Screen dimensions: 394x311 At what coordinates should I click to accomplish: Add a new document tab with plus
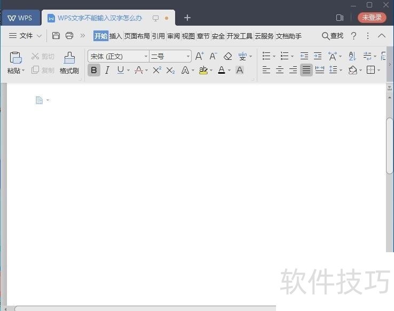coord(187,18)
